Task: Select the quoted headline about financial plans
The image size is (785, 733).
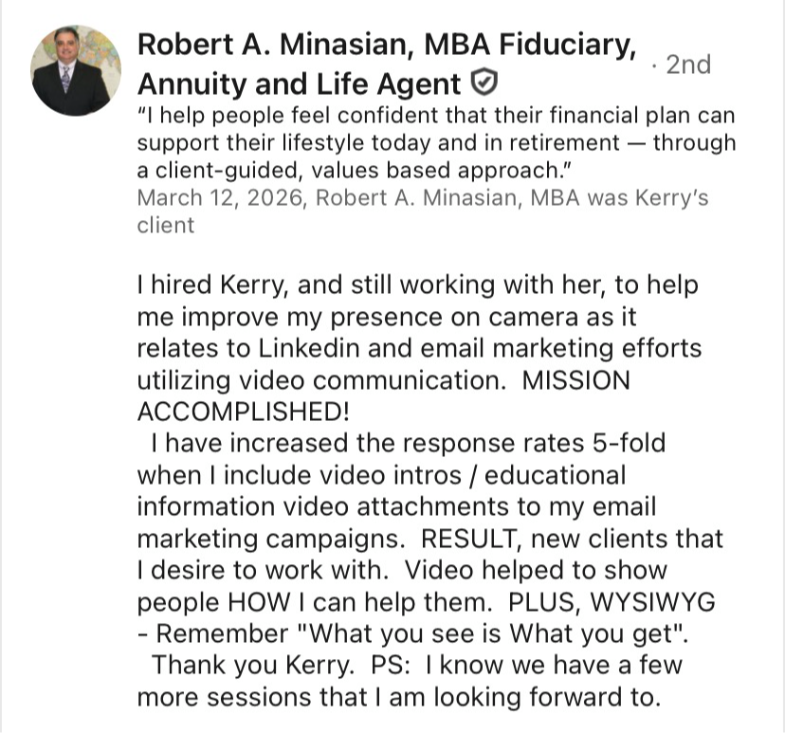Action: tap(436, 142)
